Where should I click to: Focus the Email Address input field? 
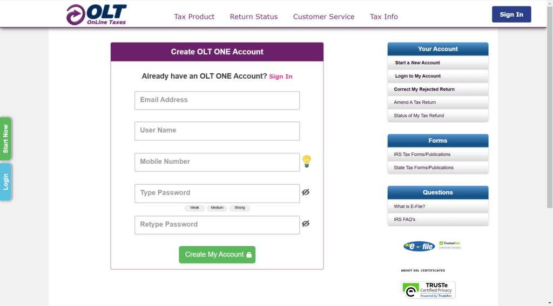[x=217, y=101]
